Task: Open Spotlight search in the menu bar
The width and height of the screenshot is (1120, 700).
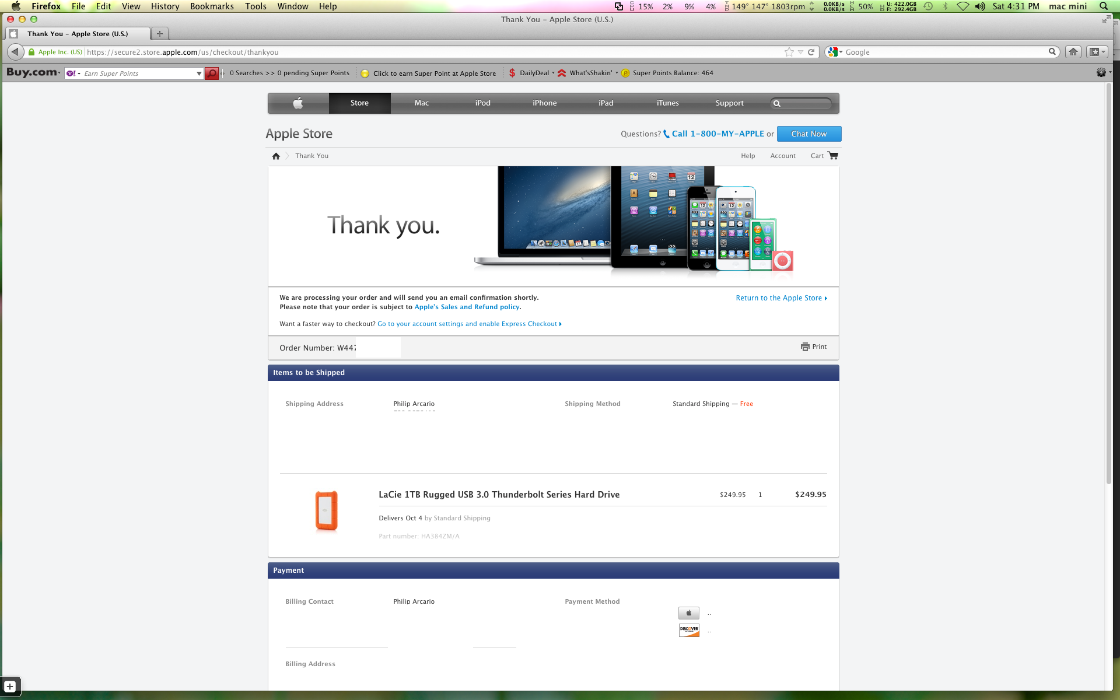Action: coord(1104,6)
